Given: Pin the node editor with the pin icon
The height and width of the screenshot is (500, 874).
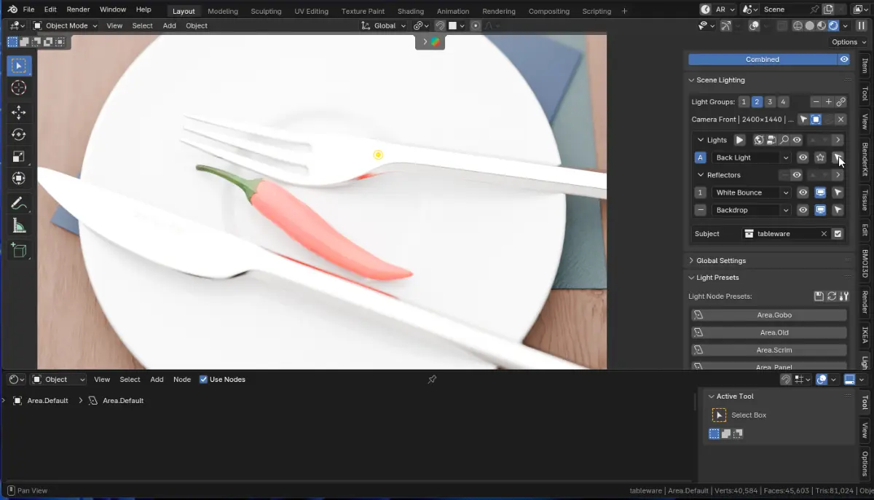Looking at the screenshot, I should (432, 379).
